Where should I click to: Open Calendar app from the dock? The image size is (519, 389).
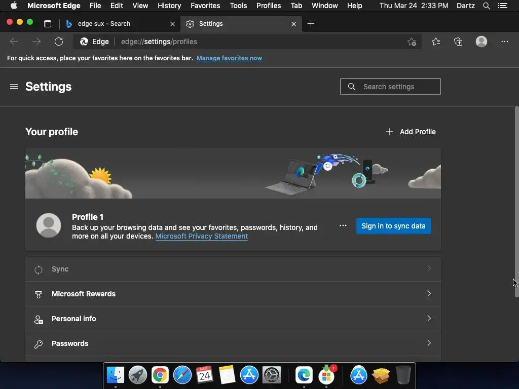click(204, 375)
